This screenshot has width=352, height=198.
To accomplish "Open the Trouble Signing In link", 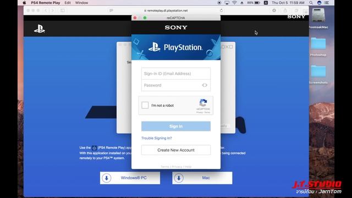I will pos(156,138).
